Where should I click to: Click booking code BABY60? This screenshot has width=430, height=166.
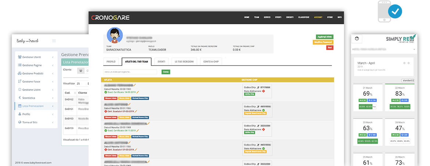pos(69,119)
